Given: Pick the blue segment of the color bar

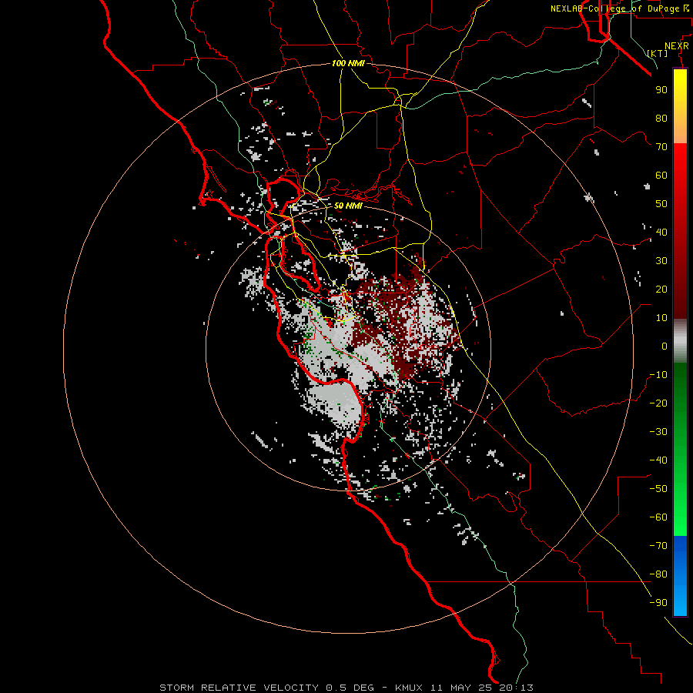Looking at the screenshot, I should (x=680, y=575).
